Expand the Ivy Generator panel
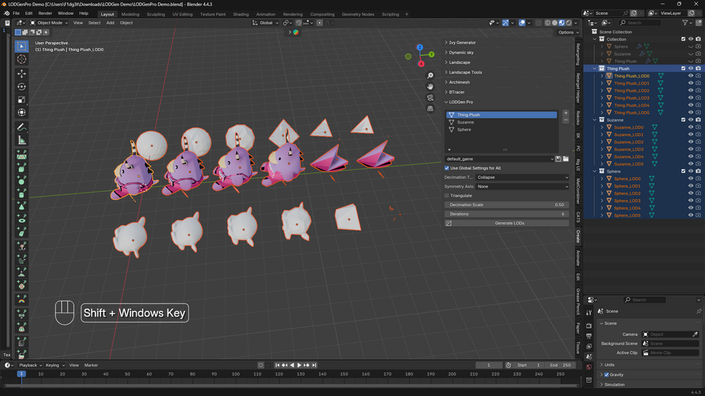705x396 pixels. click(x=462, y=43)
